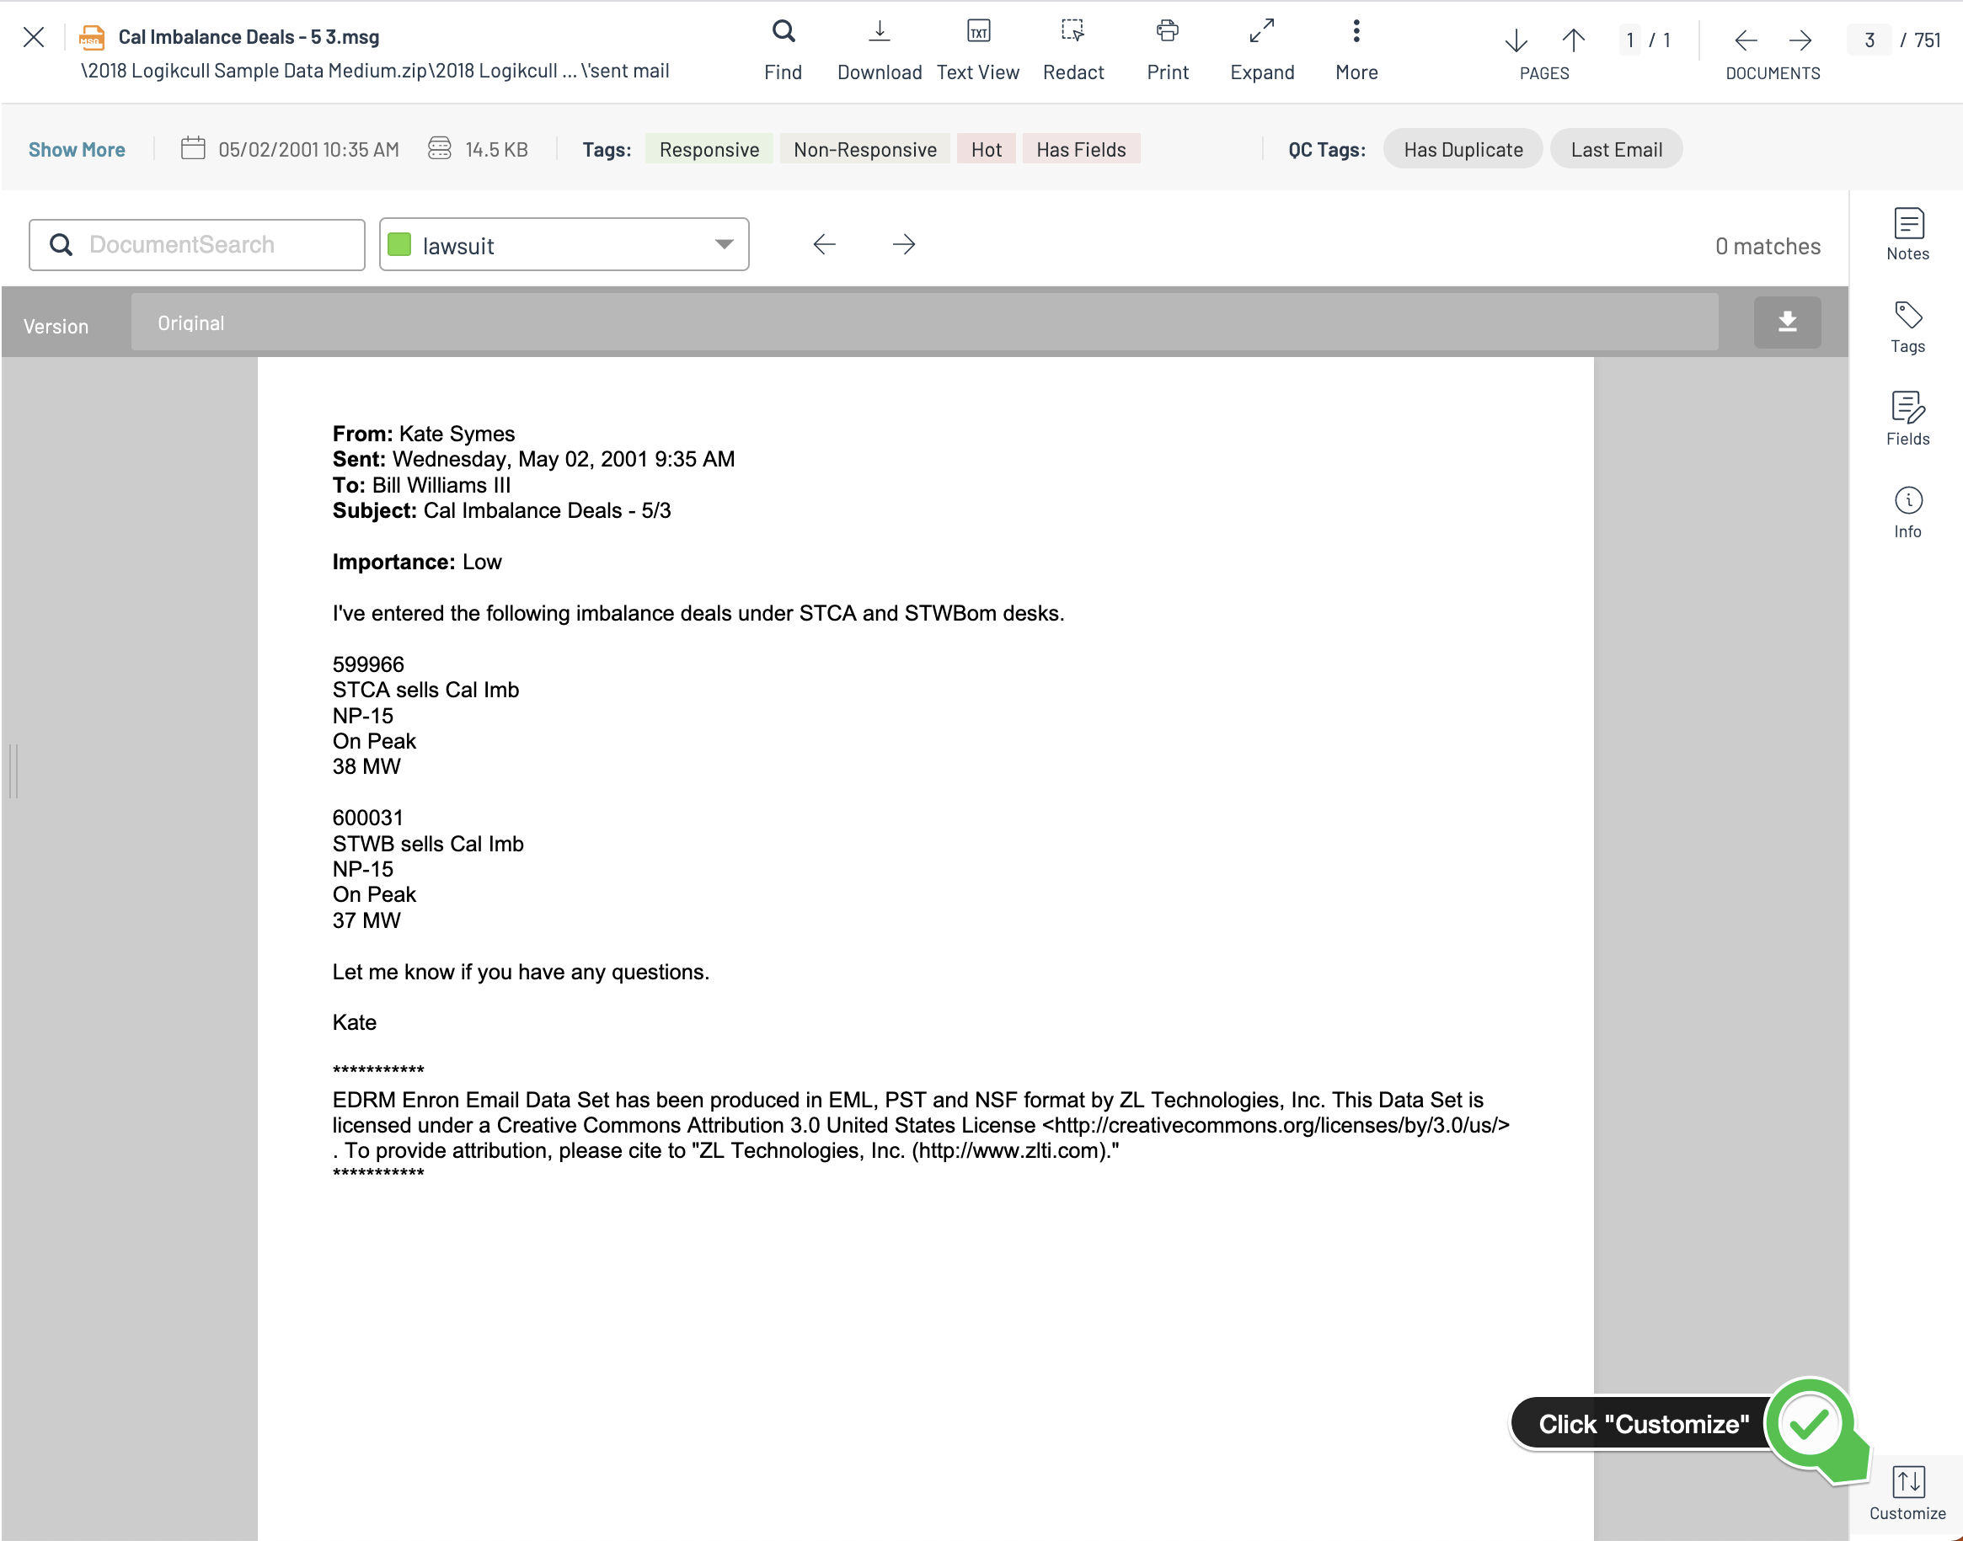Toggle the Has Duplicate QC tag
This screenshot has width=1963, height=1541.
pos(1463,150)
